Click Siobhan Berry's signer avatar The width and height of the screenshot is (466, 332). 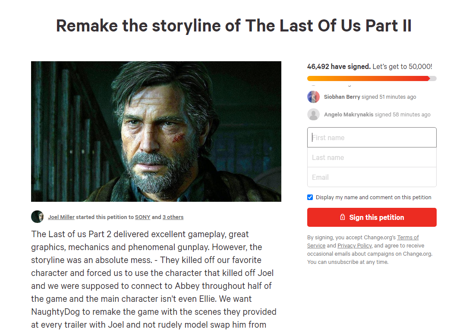(x=313, y=97)
